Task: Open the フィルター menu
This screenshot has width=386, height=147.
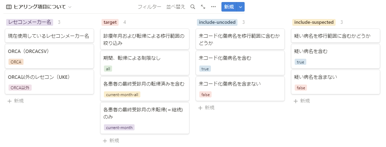Action: click(x=149, y=7)
